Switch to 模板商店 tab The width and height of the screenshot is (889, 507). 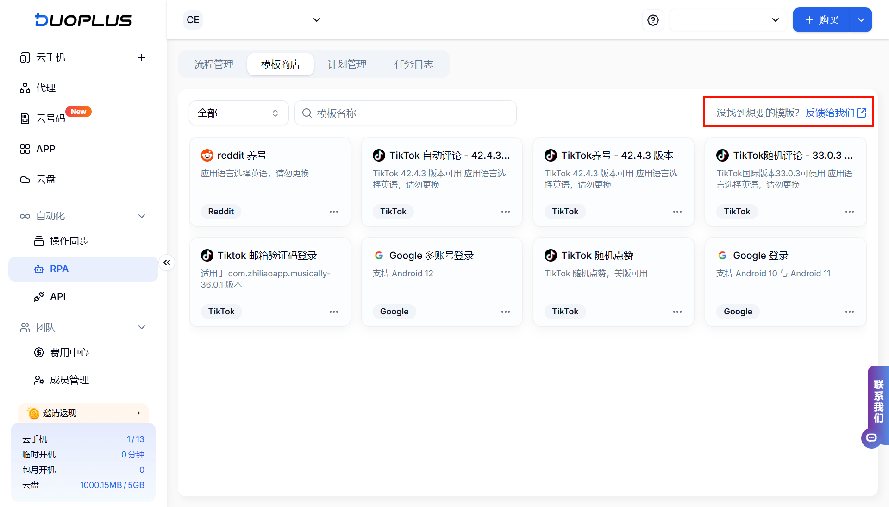[281, 64]
